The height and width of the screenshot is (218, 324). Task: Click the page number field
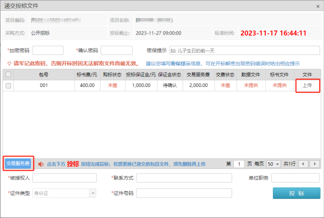click(x=239, y=164)
